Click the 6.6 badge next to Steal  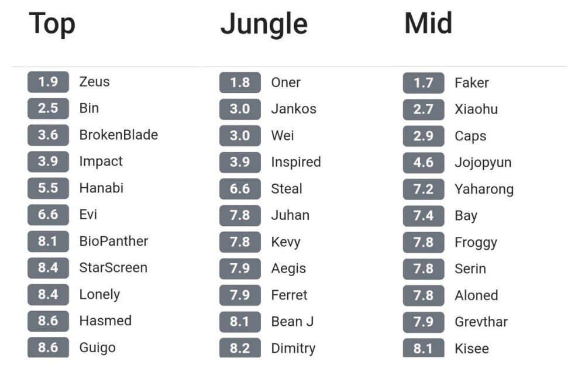point(240,189)
